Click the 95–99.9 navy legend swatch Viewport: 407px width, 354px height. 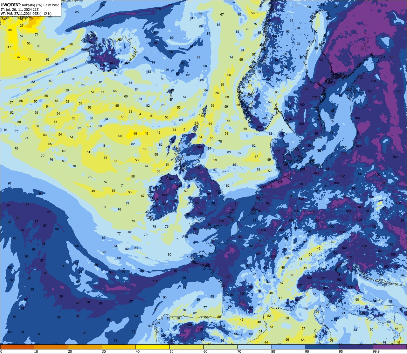(356, 347)
